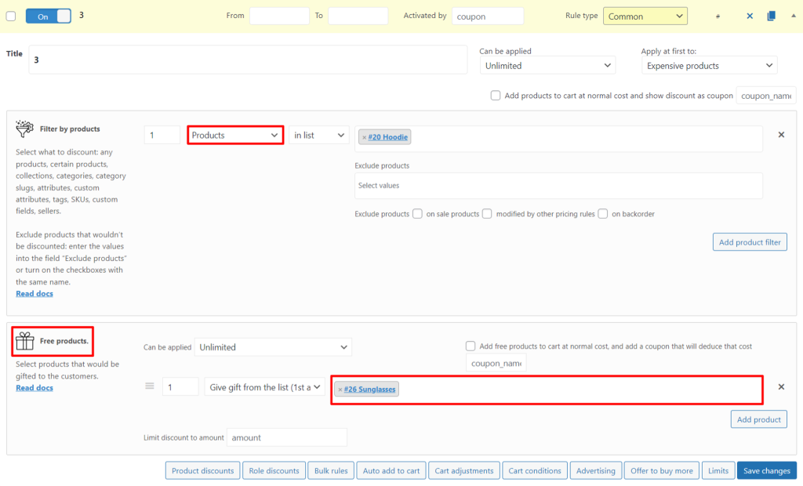803x486 pixels.
Task: Click the Title input field
Action: click(248, 60)
